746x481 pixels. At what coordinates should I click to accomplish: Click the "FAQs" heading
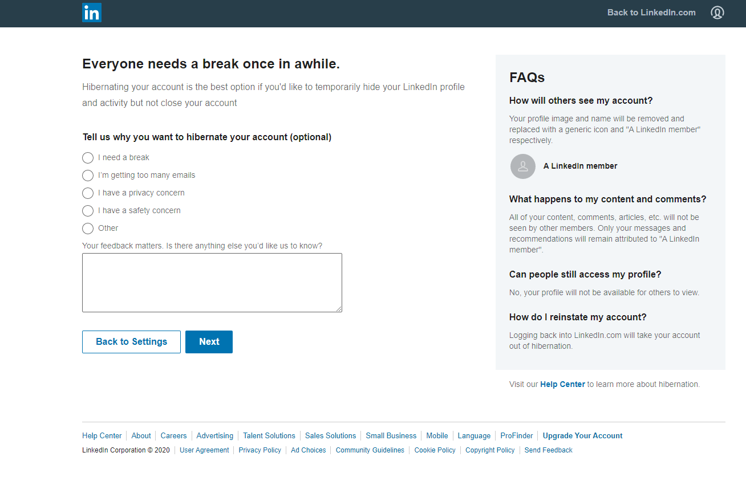[x=527, y=78]
